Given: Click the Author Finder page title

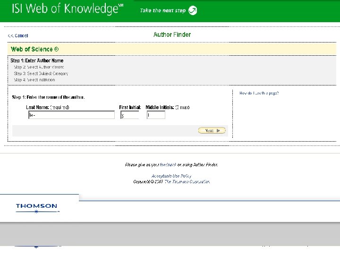Looking at the screenshot, I should point(172,34).
